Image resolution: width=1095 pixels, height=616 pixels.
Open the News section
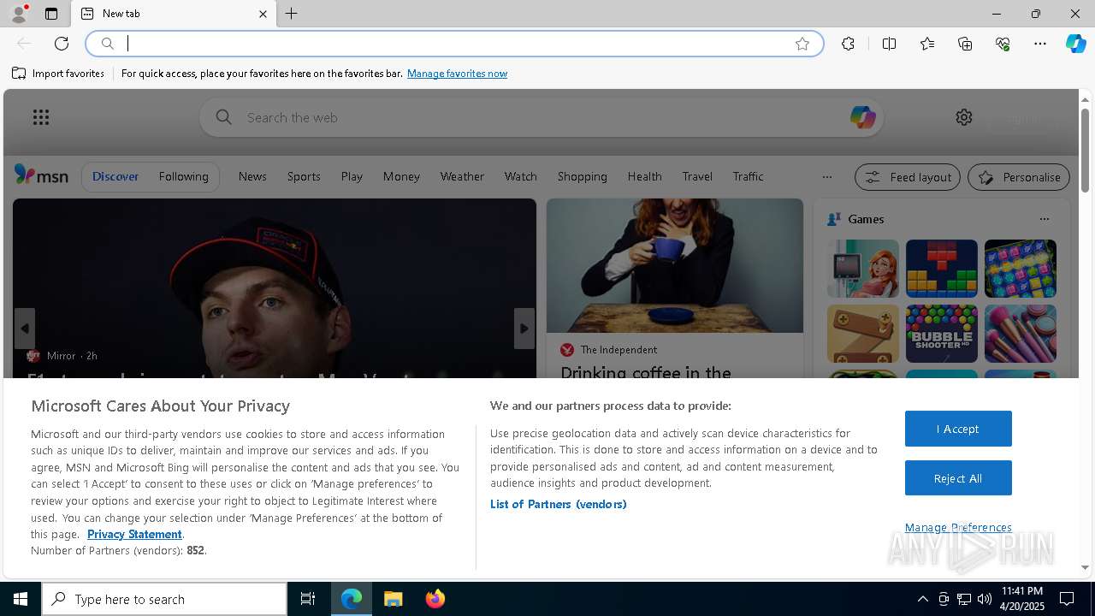(252, 176)
